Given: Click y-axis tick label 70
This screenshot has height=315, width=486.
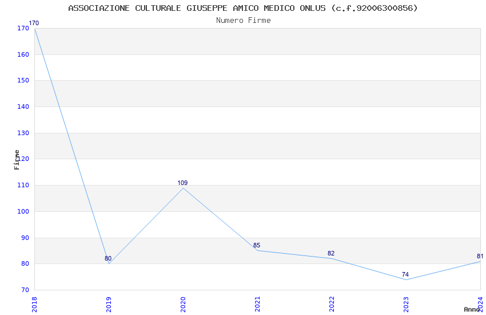Looking at the screenshot, I should [25, 290].
